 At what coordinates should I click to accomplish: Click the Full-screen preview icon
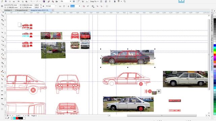pos(74,1)
